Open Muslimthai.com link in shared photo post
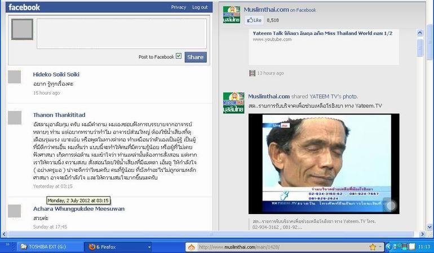The height and width of the screenshot is (253, 434). 269,96
